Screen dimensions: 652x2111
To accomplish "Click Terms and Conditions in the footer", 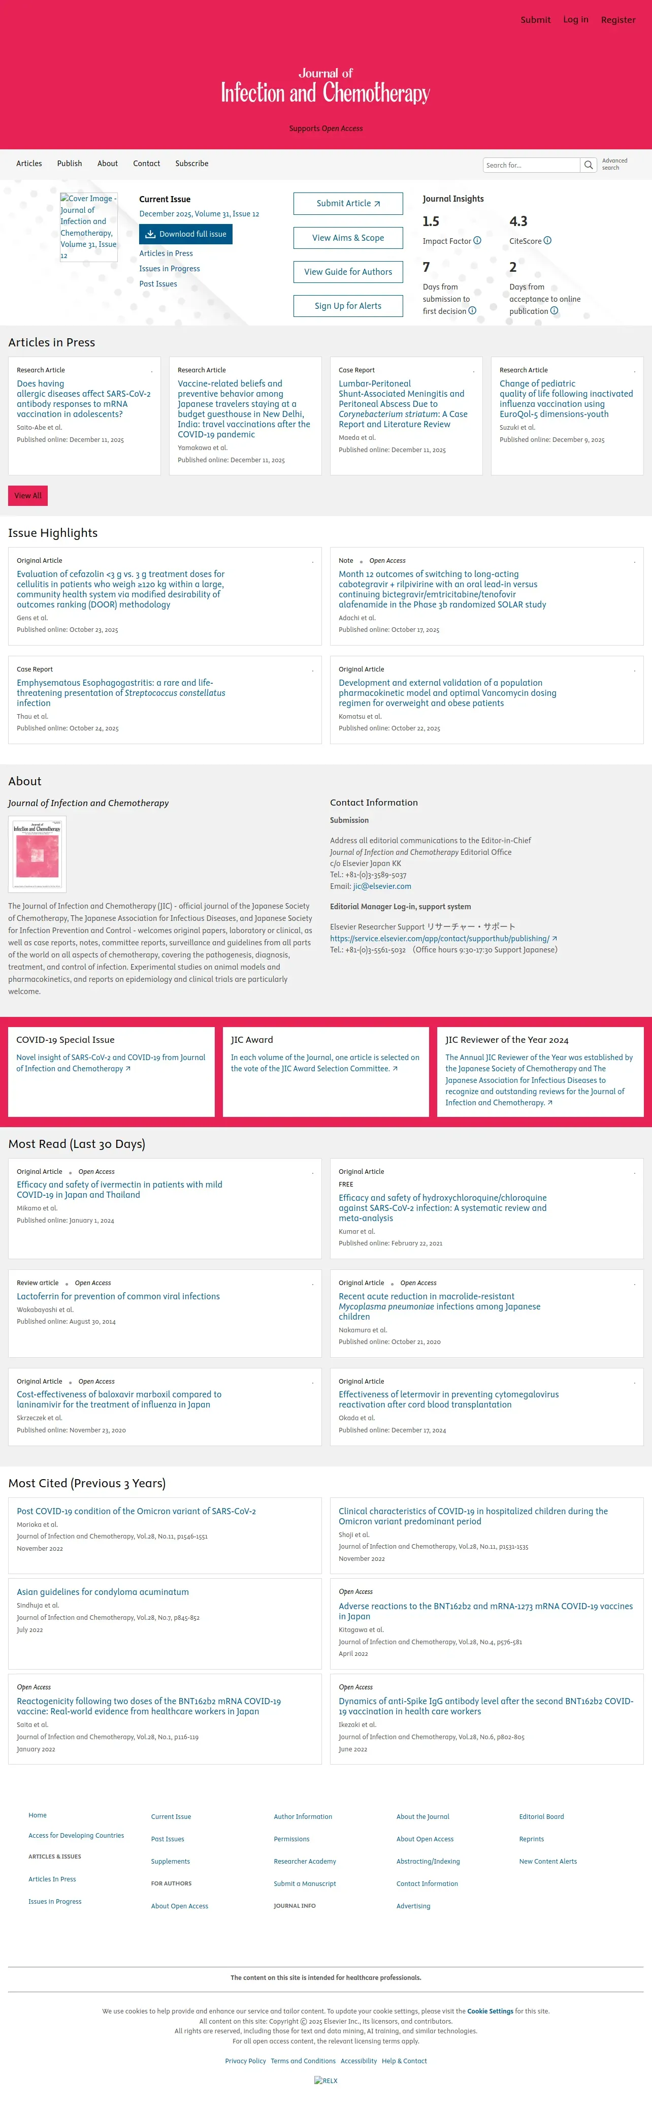I will coord(303,2061).
